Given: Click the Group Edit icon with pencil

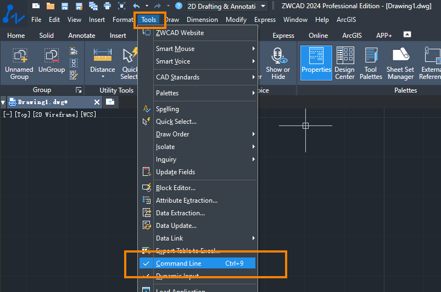Looking at the screenshot, I should click(x=74, y=75).
